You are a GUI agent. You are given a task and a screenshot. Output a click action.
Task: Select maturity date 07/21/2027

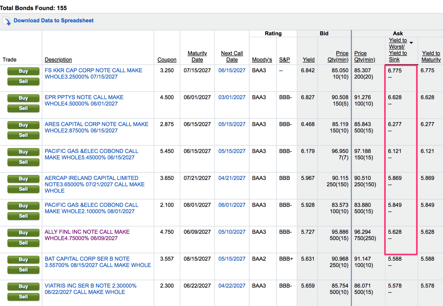(197, 178)
